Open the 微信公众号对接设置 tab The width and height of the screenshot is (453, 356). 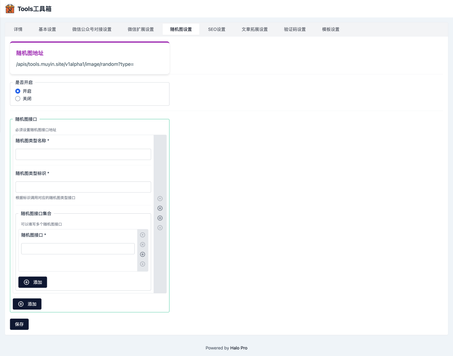click(92, 29)
